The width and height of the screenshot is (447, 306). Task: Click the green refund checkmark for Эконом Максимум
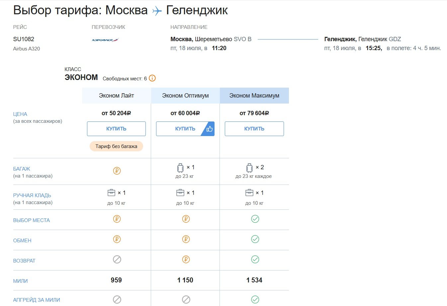click(x=255, y=260)
